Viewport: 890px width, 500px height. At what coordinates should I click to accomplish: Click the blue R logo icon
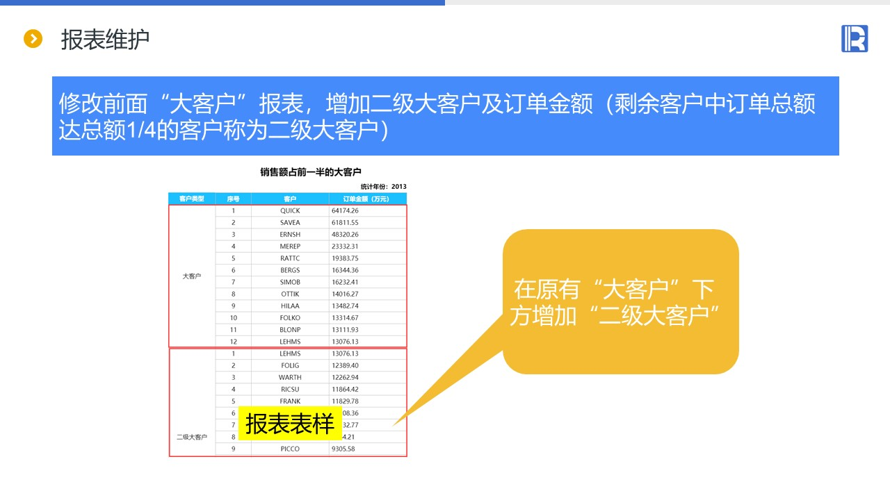click(855, 39)
